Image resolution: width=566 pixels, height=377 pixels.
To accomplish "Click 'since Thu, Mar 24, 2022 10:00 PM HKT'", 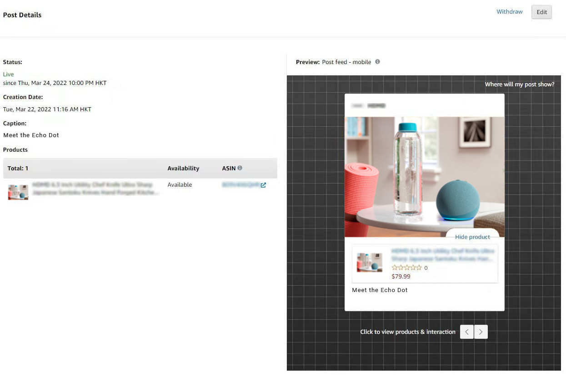I will [55, 83].
